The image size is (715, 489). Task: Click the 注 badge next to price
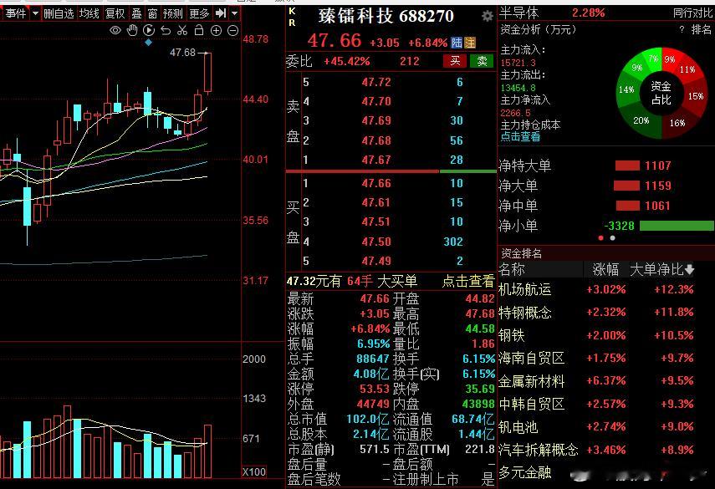coord(470,43)
